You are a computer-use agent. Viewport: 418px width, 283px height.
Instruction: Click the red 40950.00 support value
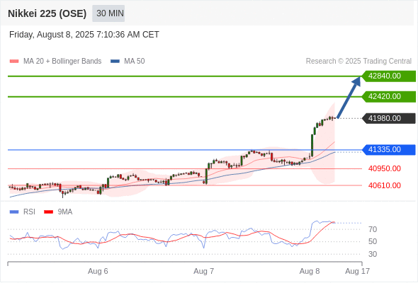pyautogui.click(x=385, y=168)
